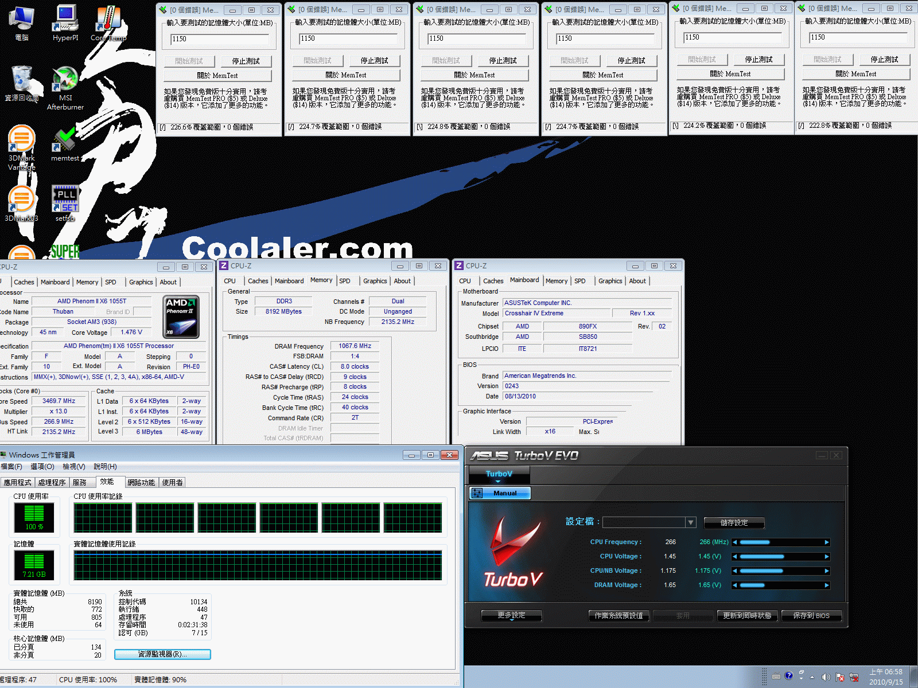Viewport: 918px width, 688px height.
Task: Click the taskbar clock showing 上午 06:58
Action: tap(886, 677)
